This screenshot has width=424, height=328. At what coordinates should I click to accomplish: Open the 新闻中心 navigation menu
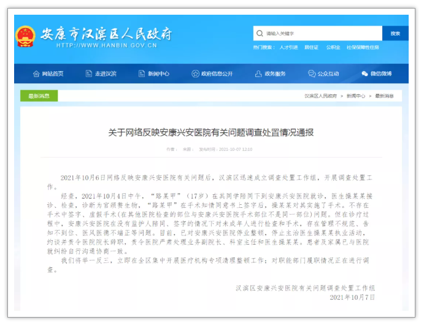point(158,74)
